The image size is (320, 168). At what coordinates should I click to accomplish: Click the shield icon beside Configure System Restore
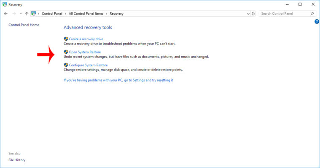pos(66,65)
